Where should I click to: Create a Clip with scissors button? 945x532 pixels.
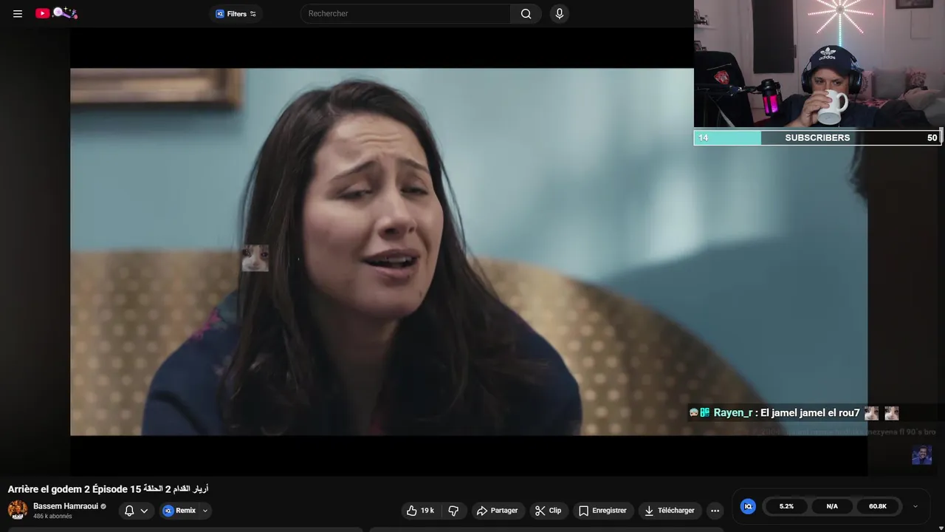point(549,511)
